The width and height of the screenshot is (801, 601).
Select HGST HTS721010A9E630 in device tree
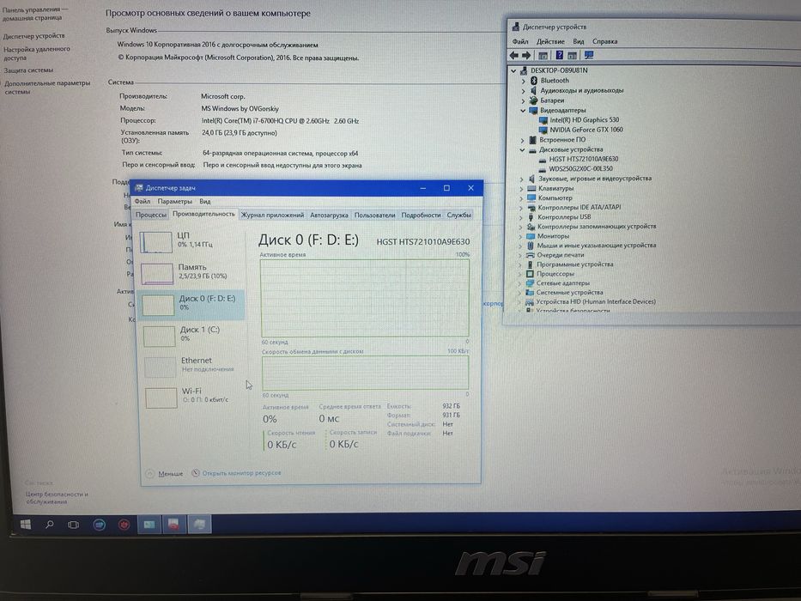584,160
